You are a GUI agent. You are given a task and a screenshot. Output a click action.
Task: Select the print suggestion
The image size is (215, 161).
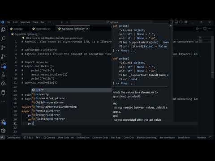71,90
